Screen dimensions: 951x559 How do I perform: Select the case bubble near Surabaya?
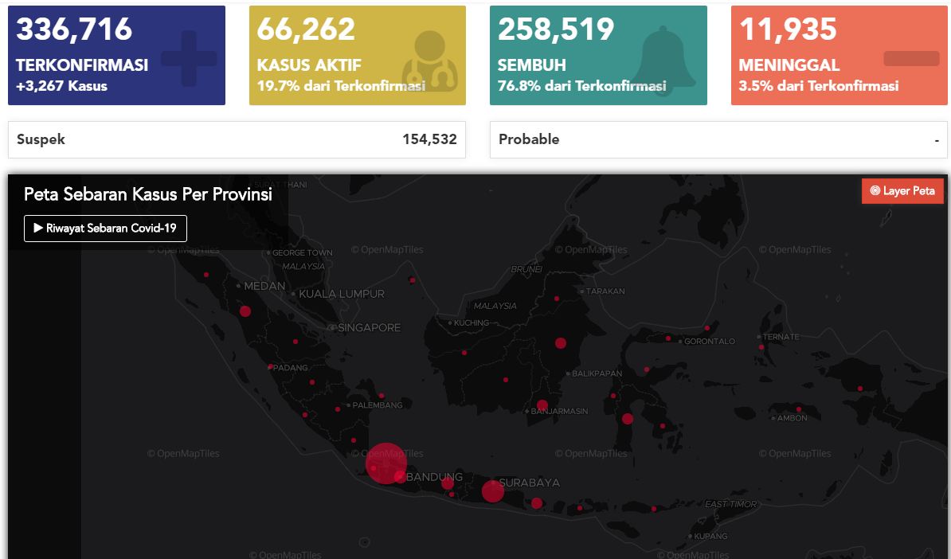[493, 491]
